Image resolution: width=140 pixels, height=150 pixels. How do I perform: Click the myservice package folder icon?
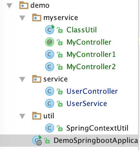pos(37,17)
